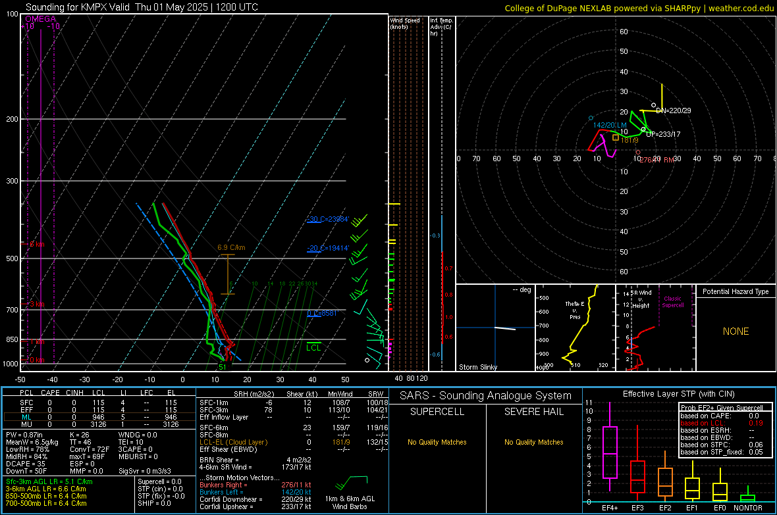
Task: Click No Quality Matches under SUPERCELL
Action: pos(437,442)
